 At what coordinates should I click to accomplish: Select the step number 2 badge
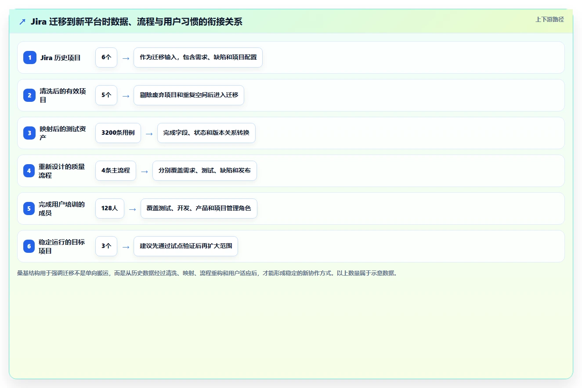tap(30, 95)
